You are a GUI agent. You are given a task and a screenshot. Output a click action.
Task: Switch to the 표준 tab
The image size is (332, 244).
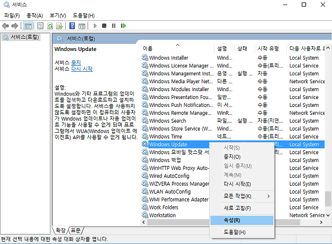click(x=76, y=231)
